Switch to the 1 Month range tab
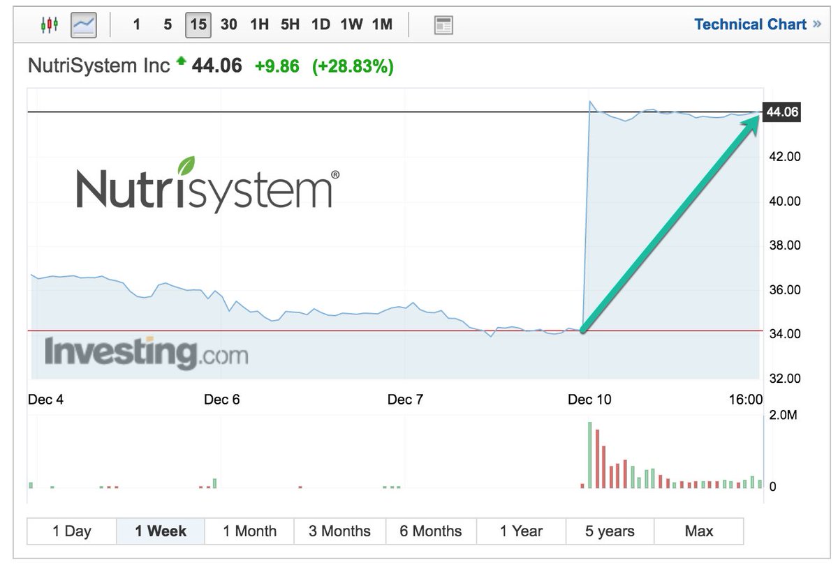This screenshot has width=838, height=569. click(x=249, y=531)
